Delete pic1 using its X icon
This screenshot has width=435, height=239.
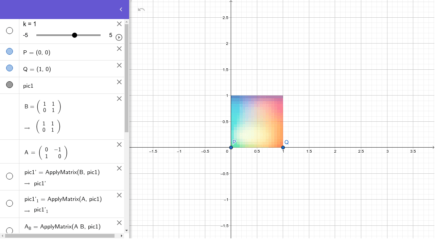tap(119, 82)
